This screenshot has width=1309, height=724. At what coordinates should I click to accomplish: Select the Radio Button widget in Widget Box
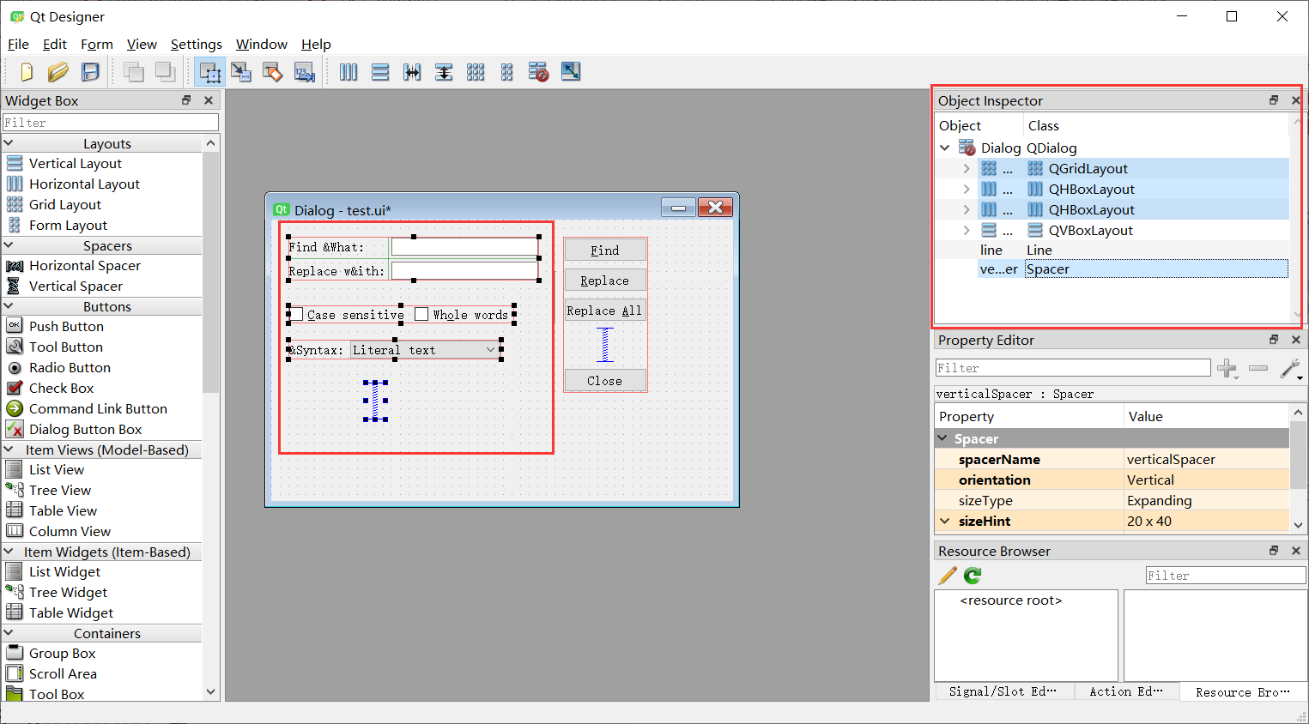click(70, 367)
